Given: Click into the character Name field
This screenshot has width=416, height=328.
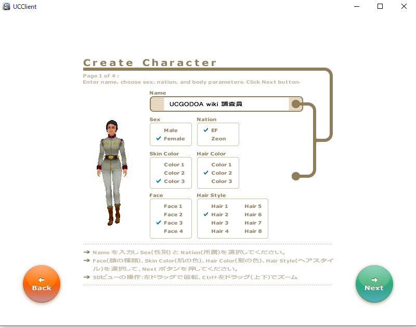Looking at the screenshot, I should point(226,104).
